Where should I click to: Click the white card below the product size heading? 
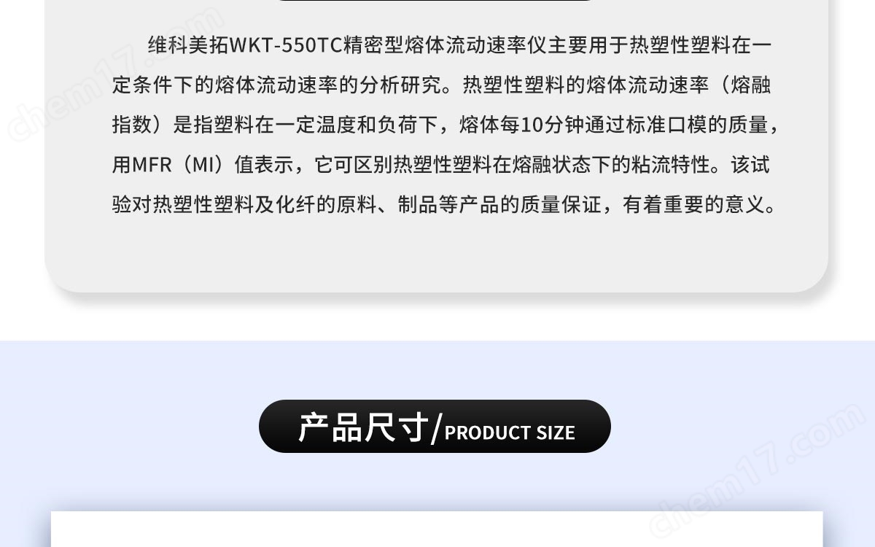[x=437, y=529]
